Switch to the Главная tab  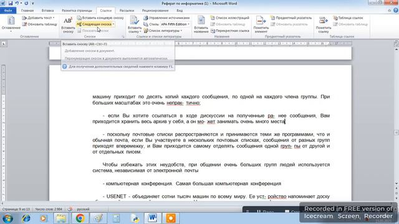(x=27, y=11)
